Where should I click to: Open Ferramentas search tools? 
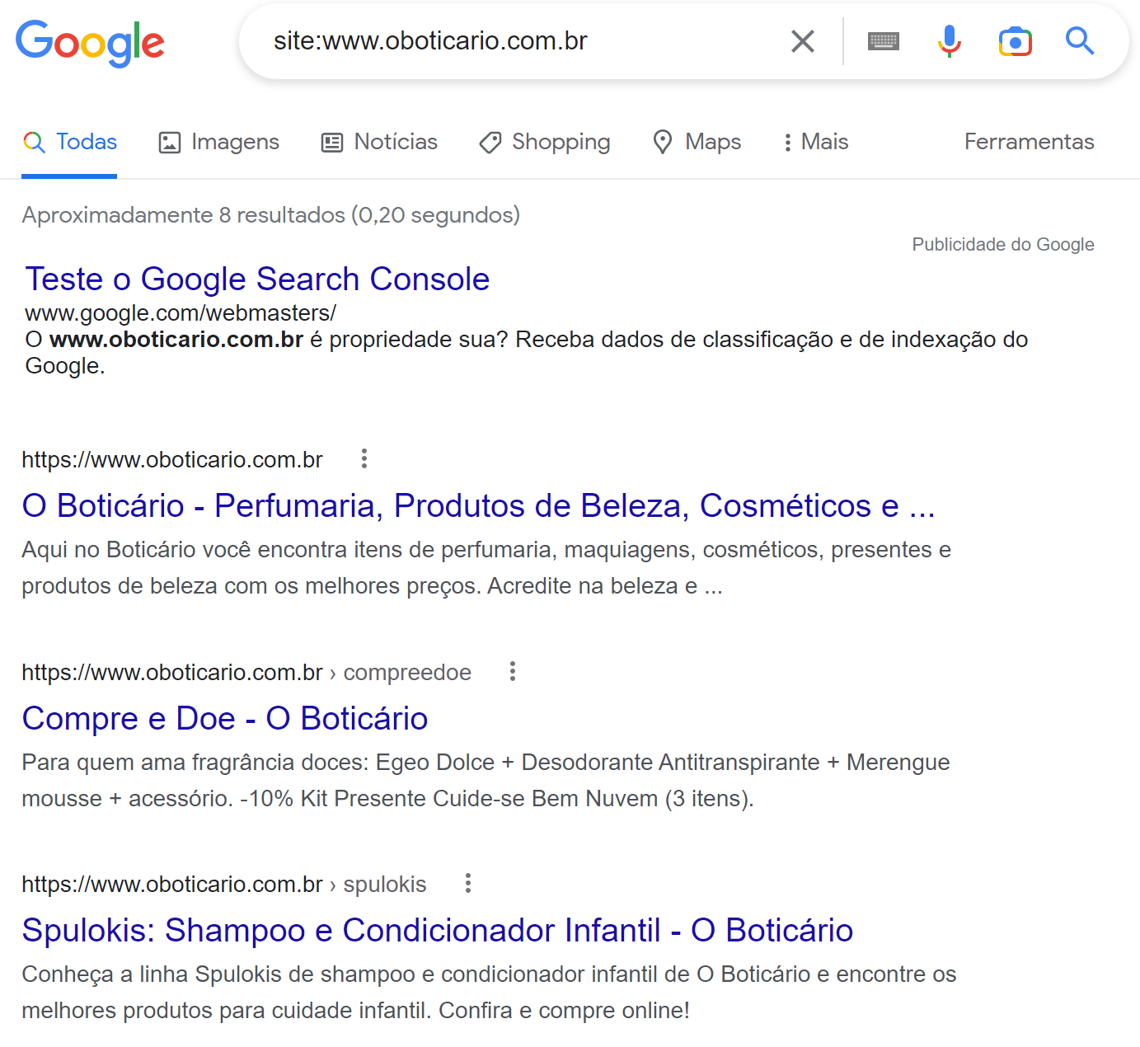tap(1029, 142)
